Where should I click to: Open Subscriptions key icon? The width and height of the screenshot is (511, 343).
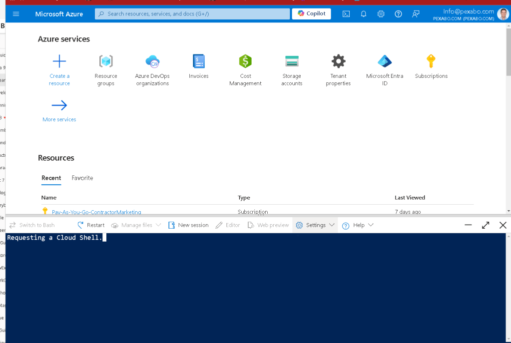tap(431, 61)
